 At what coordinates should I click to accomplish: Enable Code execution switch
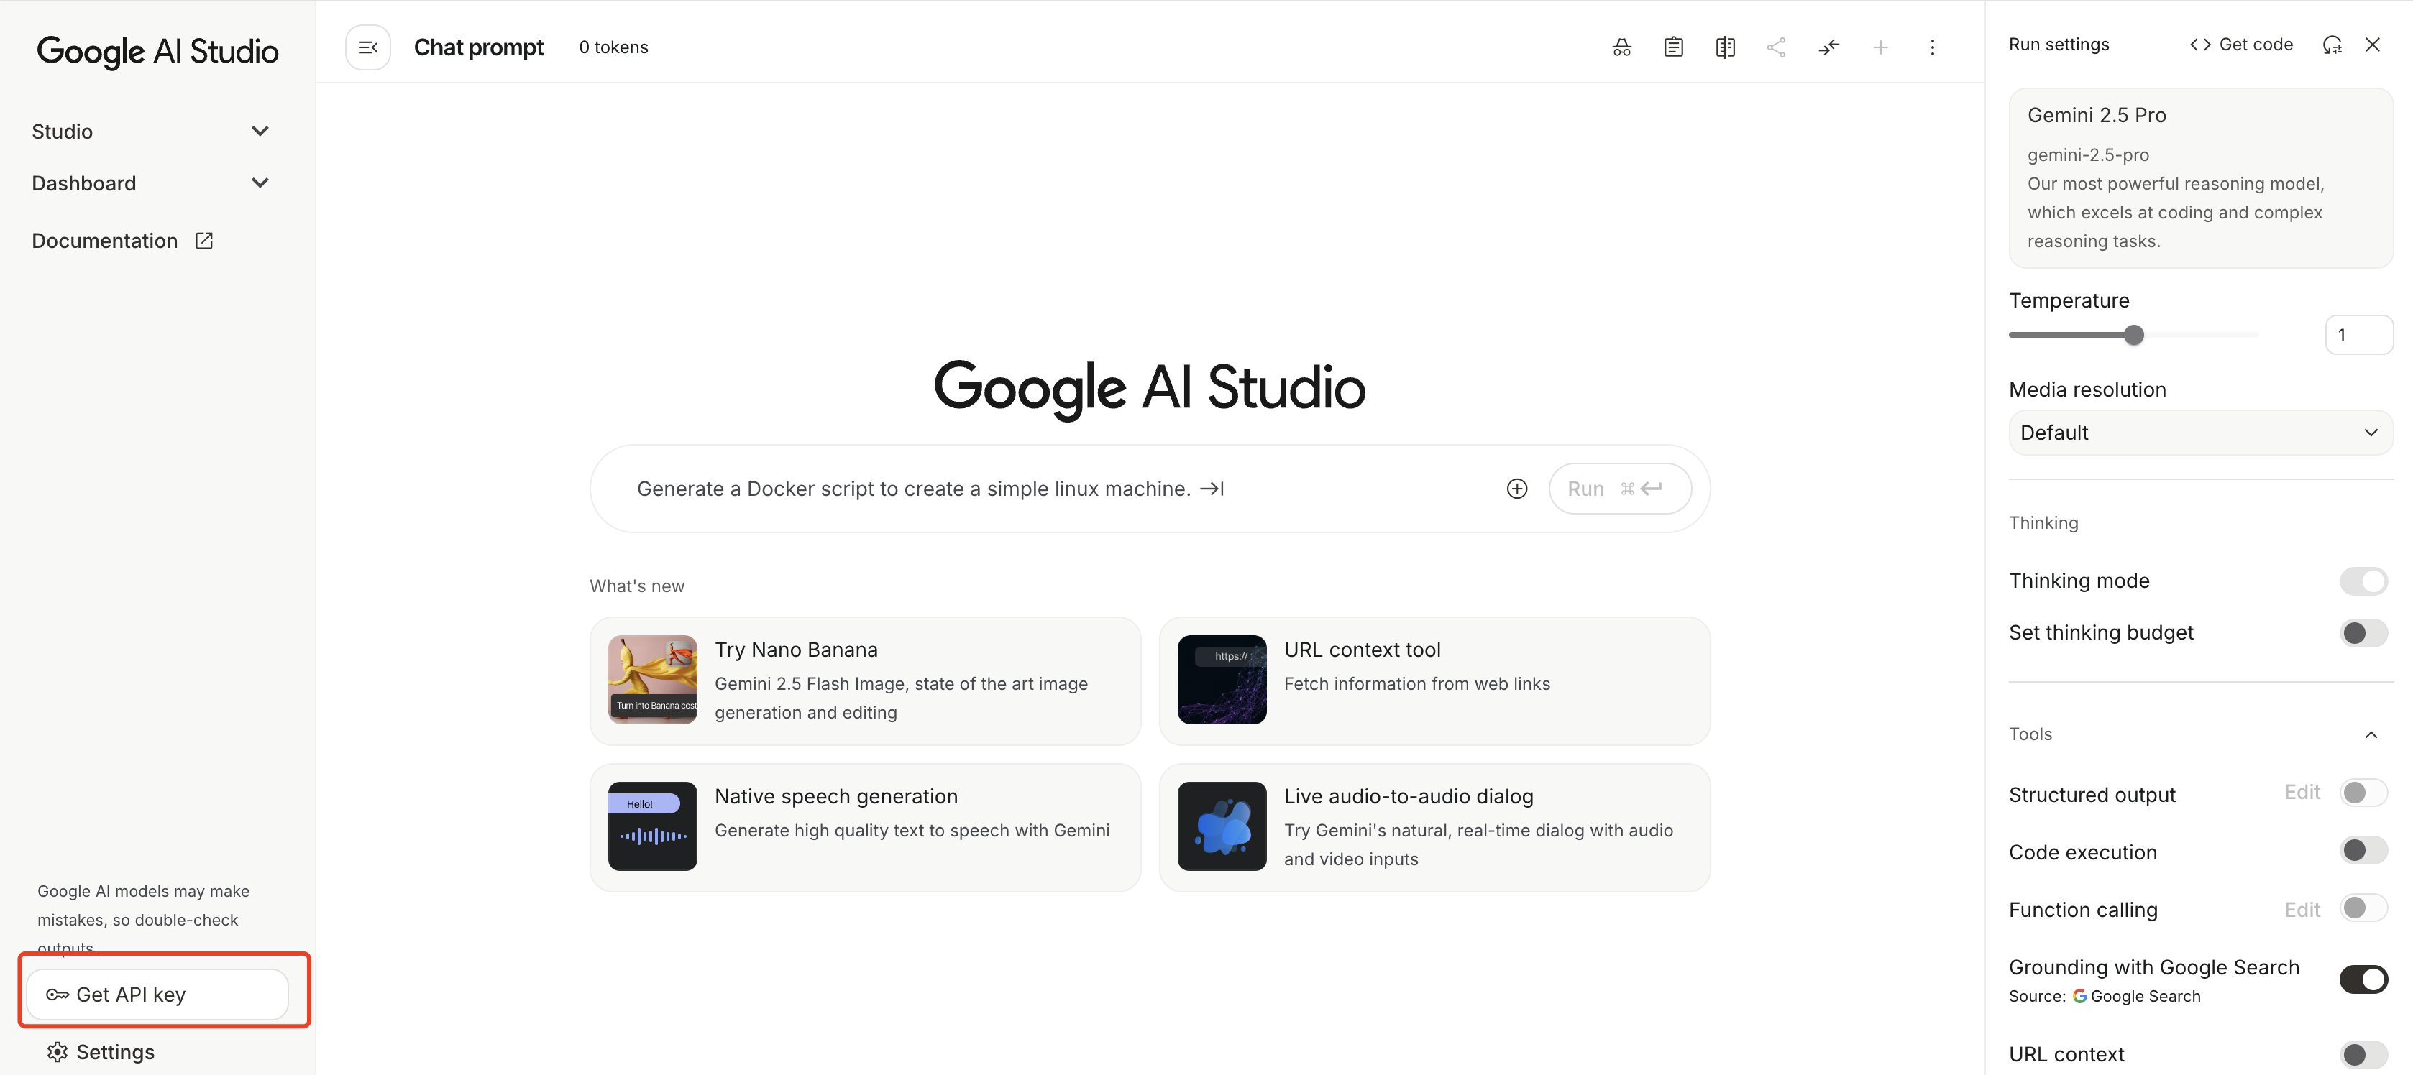point(2363,850)
